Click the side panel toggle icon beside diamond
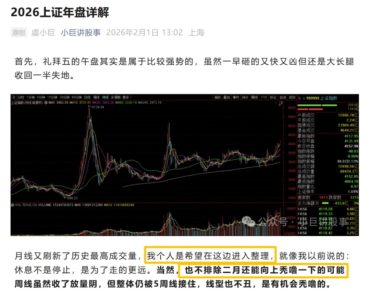 coord(281,103)
